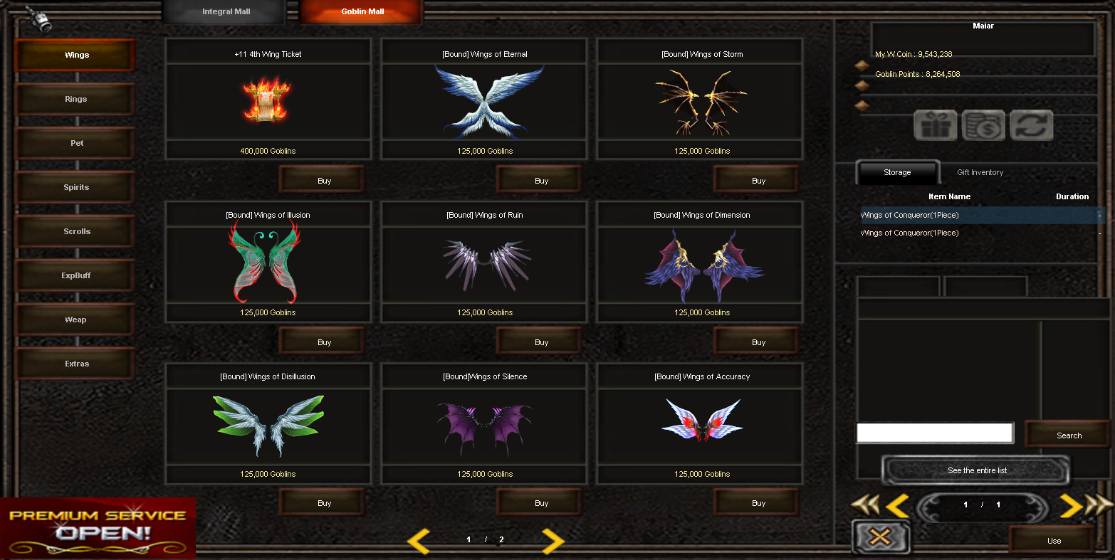The height and width of the screenshot is (560, 1115).
Task: Click next storage page single arrow
Action: click(x=1070, y=504)
